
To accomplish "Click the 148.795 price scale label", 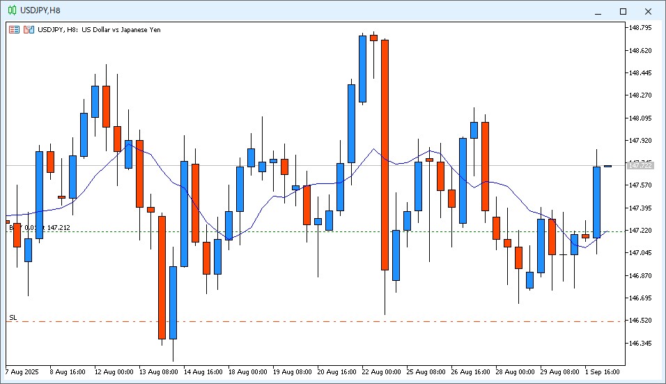I will tap(640, 28).
